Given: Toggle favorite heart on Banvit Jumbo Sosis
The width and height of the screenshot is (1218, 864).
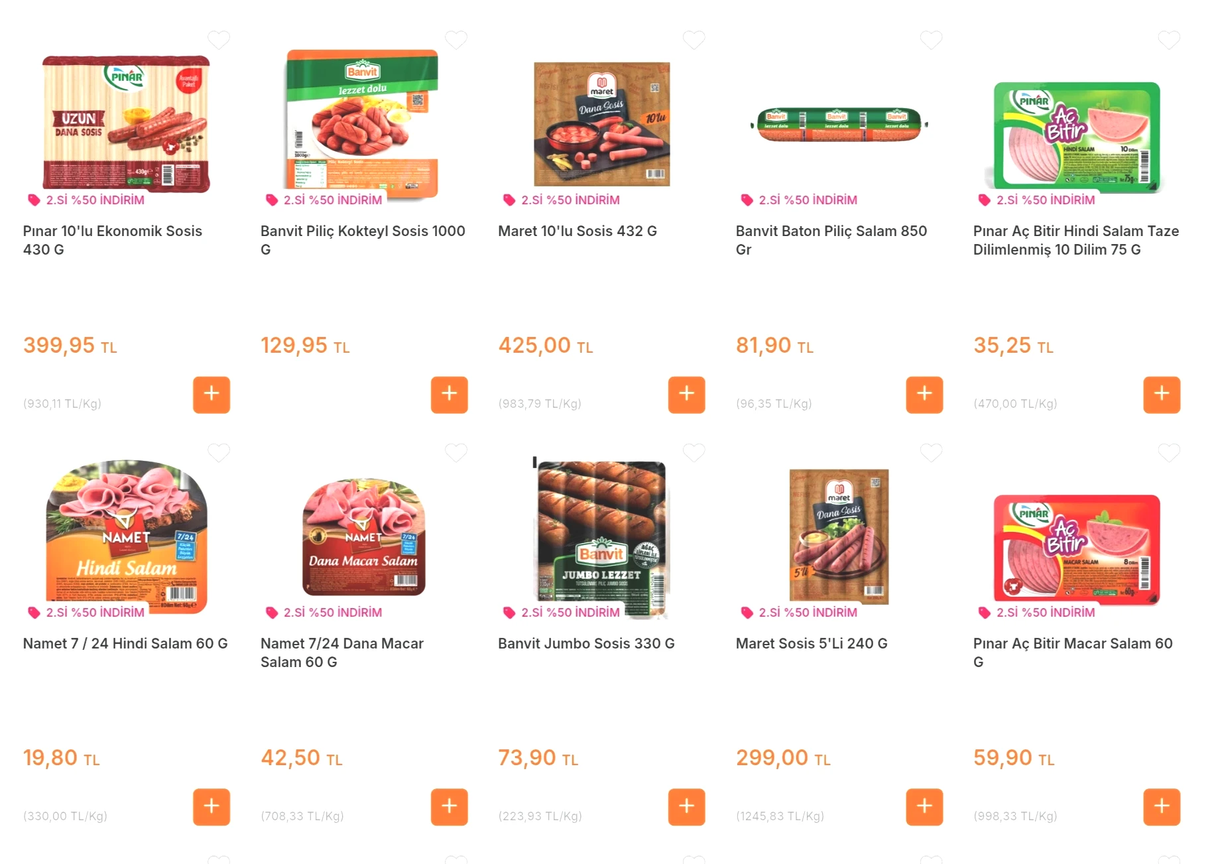Looking at the screenshot, I should [694, 453].
